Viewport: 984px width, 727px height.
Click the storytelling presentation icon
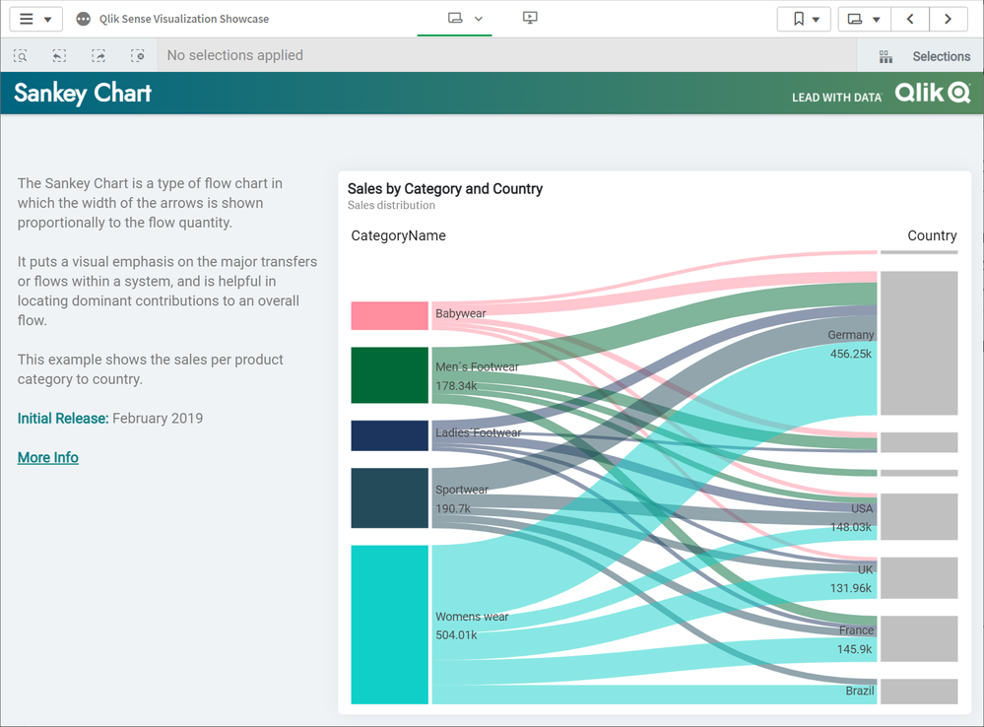click(x=530, y=18)
